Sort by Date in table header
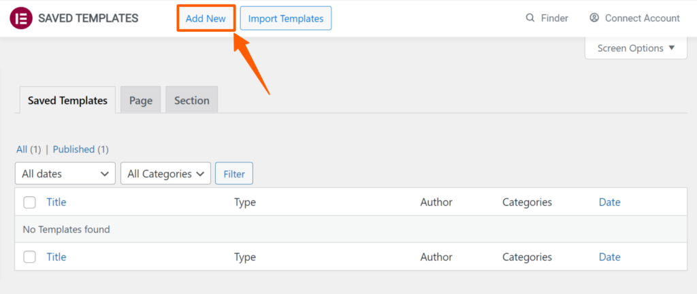This screenshot has width=697, height=294. (609, 202)
